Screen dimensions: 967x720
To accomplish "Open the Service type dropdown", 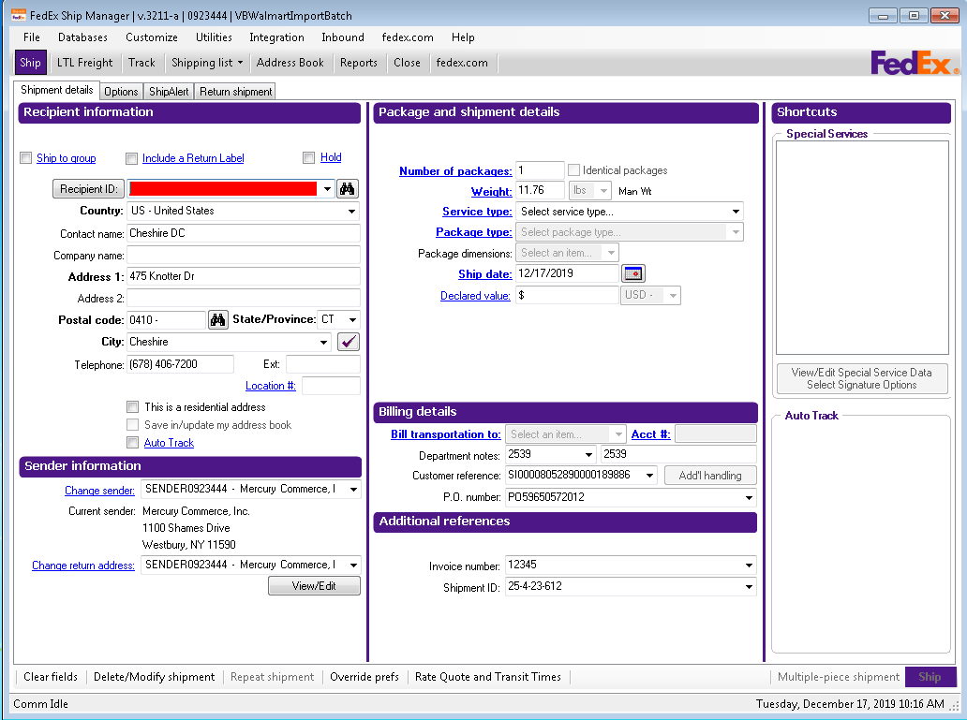I will [x=736, y=212].
